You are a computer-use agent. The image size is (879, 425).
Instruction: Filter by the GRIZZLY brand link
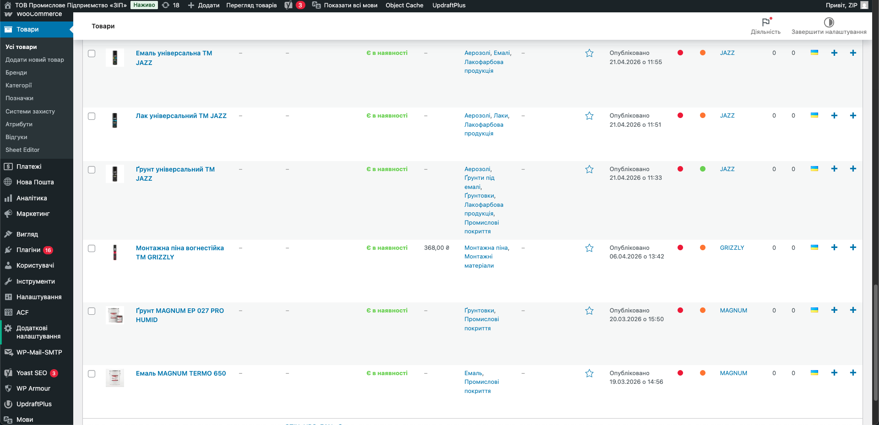click(x=732, y=248)
